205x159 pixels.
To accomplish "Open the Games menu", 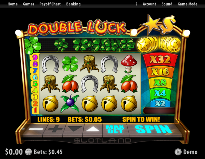I will 28,4.
